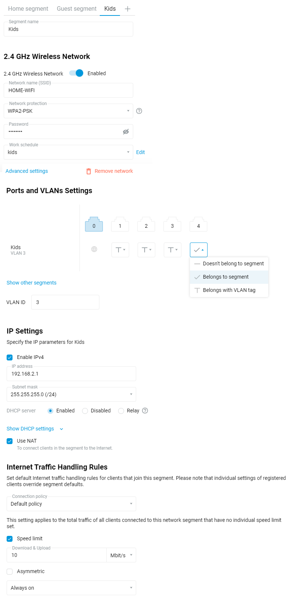Disable the 2.4 GHz Wireless Network toggle
The height and width of the screenshot is (600, 290).
point(77,73)
